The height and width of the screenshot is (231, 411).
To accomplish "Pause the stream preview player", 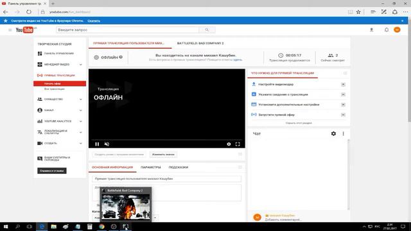I will point(97,144).
